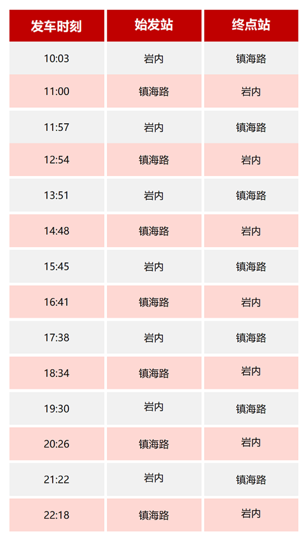
Task: Select the 11:00 departure time cell
Action: pyautogui.click(x=56, y=91)
